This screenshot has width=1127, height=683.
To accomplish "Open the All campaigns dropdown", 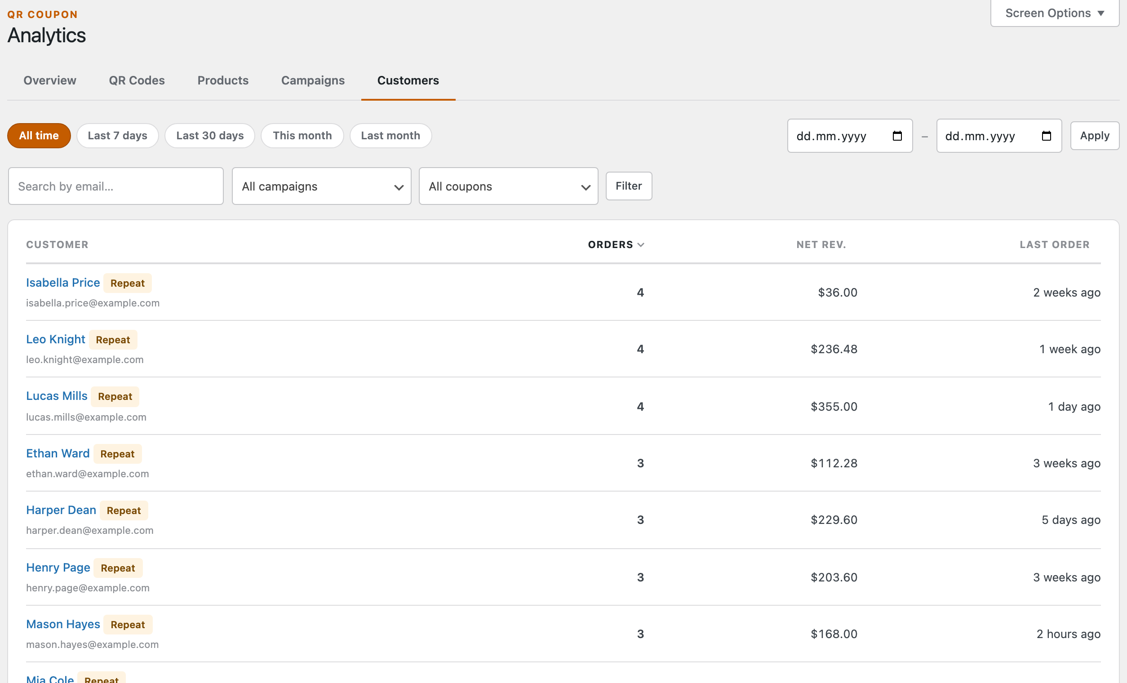I will [x=322, y=186].
